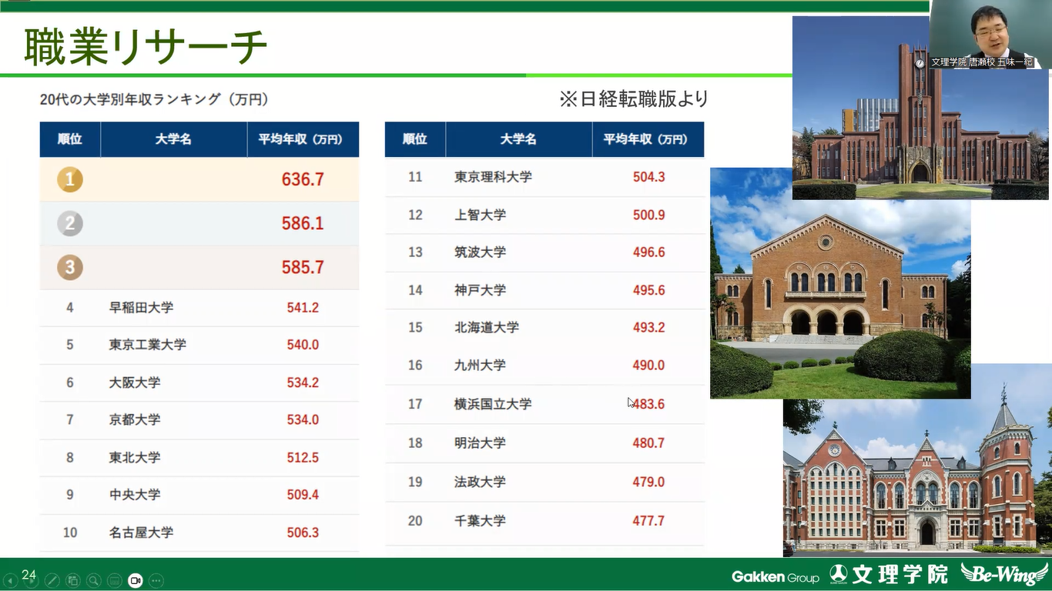Toggle subtitles icon in slideshow toolbar
The image size is (1052, 591).
pyautogui.click(x=114, y=581)
